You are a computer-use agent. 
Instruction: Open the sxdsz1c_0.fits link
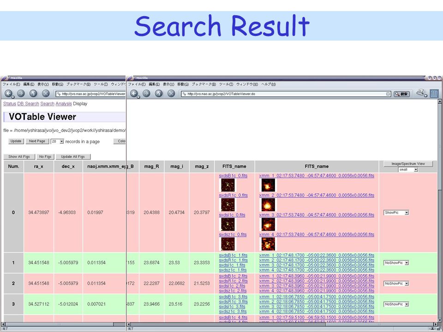pos(233,235)
